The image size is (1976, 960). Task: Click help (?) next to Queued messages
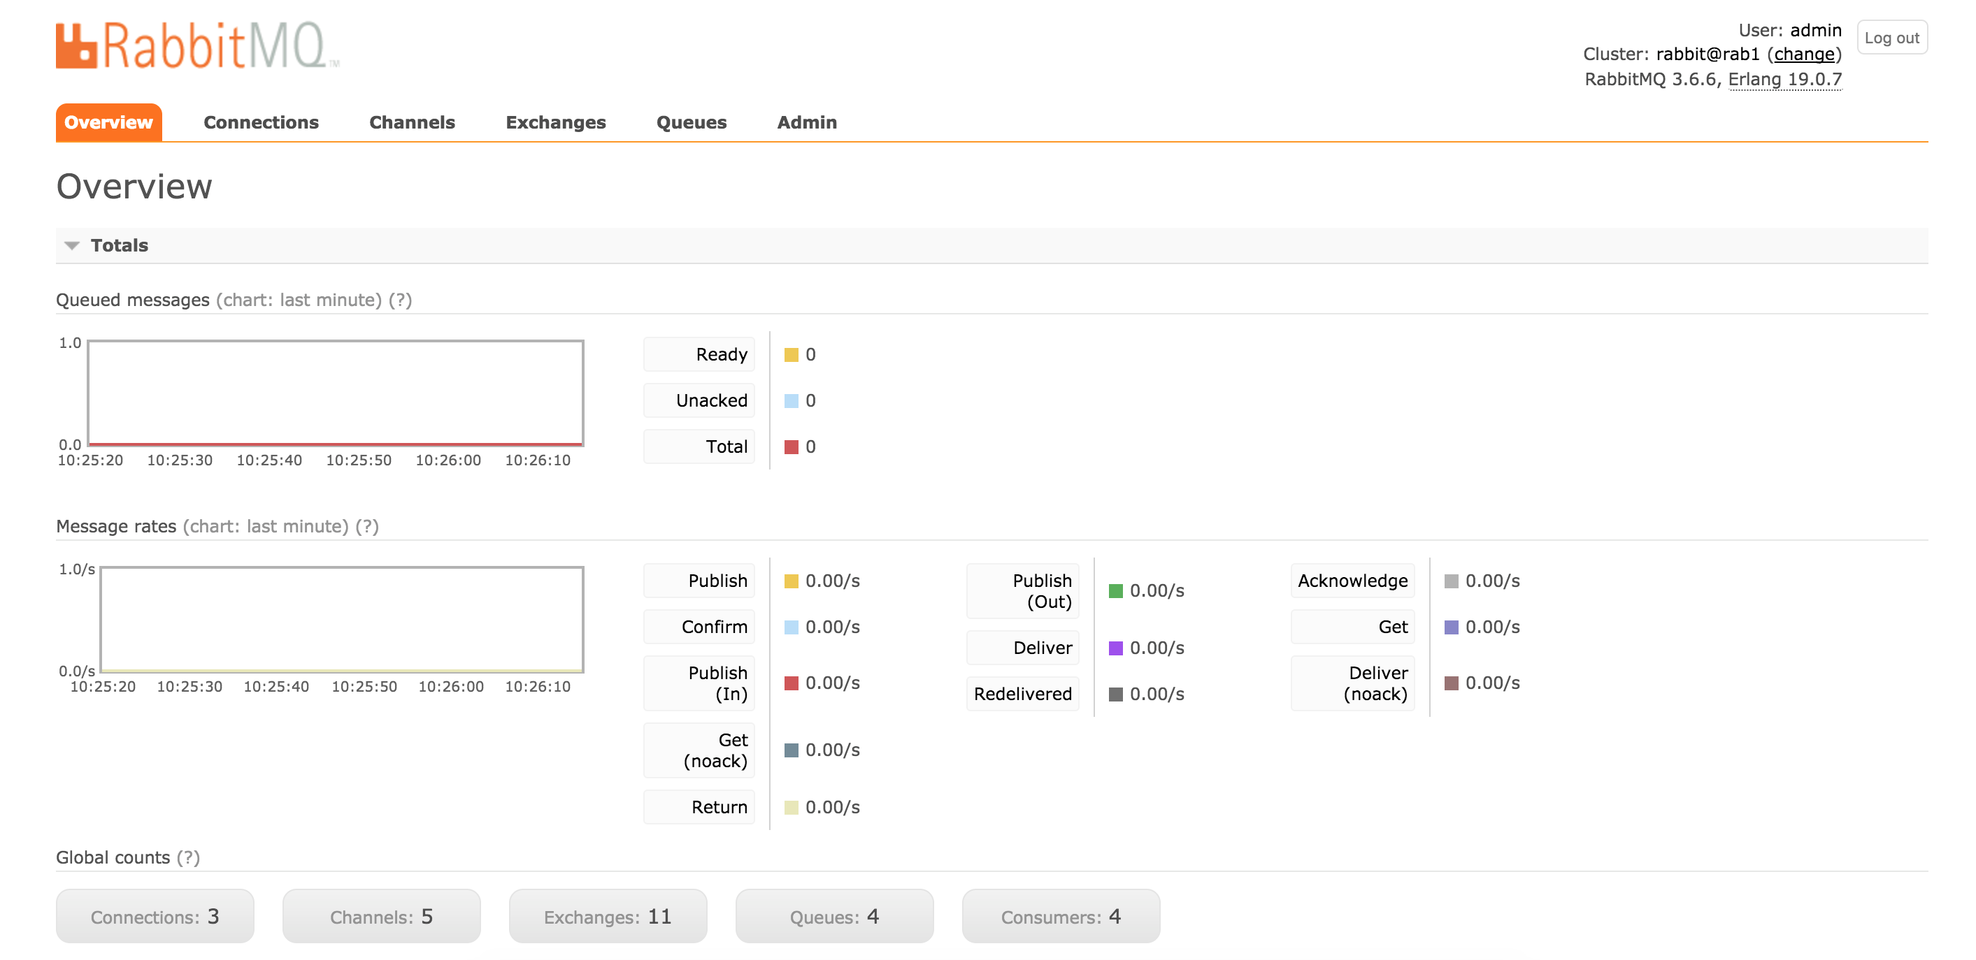click(x=401, y=300)
